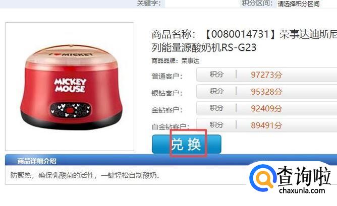Click the chaxunla.com watermark link
The height and width of the screenshot is (206, 337).
tap(302, 190)
